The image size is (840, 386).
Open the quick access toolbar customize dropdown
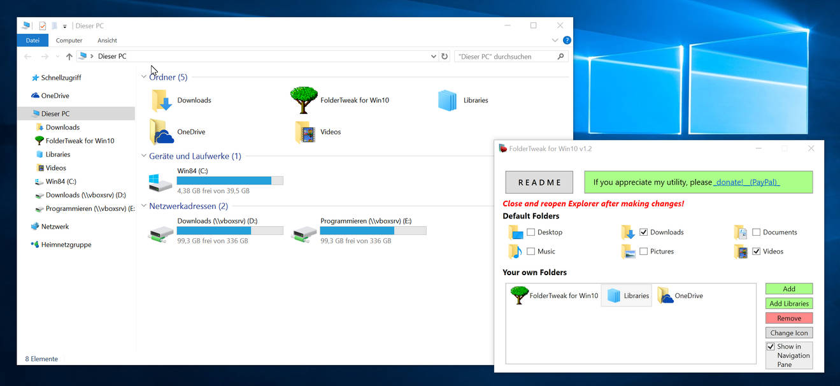[x=65, y=27]
